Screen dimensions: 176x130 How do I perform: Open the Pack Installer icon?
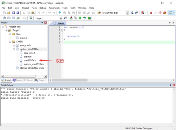pos(89,18)
